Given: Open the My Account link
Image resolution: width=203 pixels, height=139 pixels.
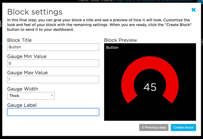Looking at the screenshot, I should (146, 1).
